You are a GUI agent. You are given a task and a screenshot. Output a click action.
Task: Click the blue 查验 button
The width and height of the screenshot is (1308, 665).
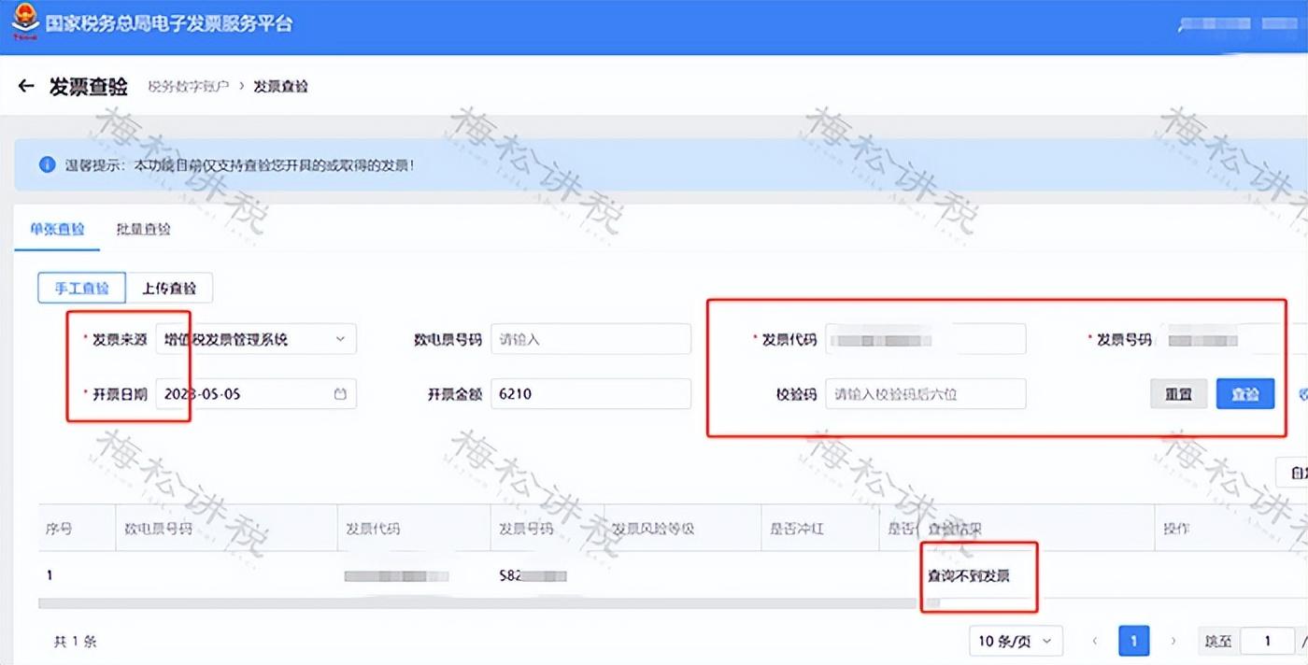1245,394
